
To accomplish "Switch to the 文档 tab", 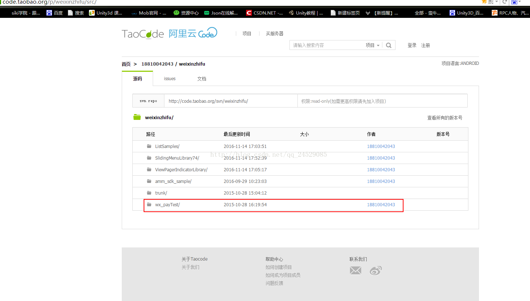I will pos(202,79).
